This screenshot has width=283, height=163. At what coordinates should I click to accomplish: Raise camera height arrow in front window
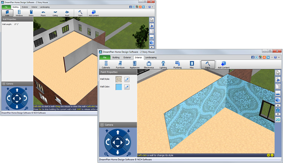click(107, 131)
